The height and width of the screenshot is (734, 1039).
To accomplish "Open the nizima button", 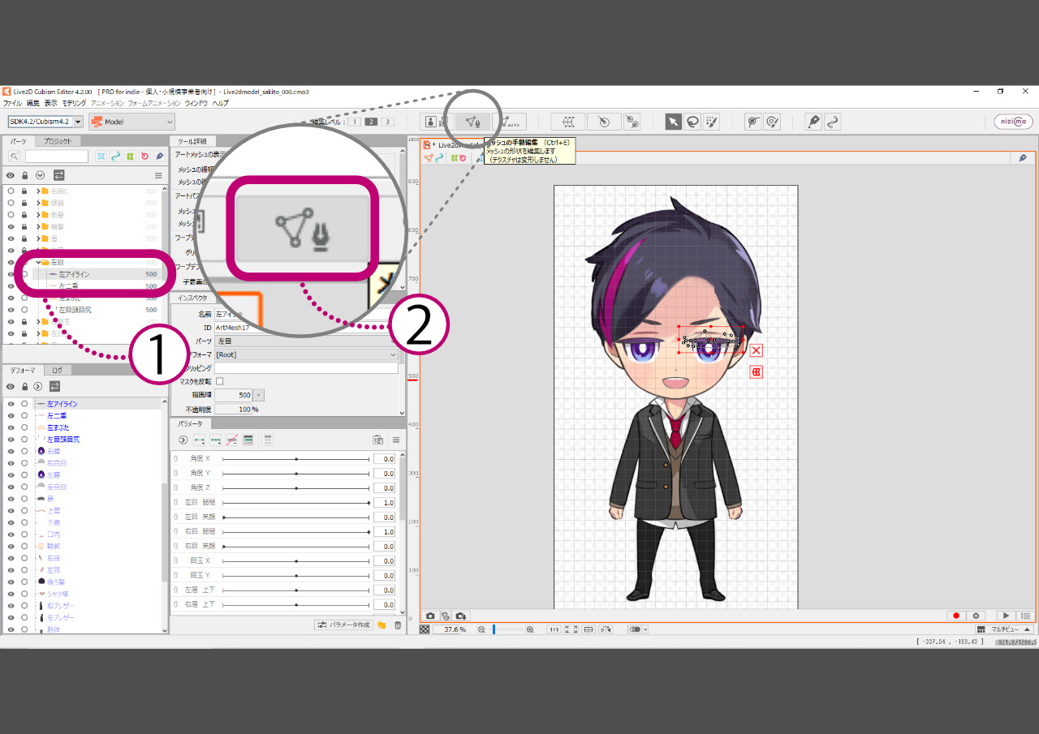I will click(1014, 122).
